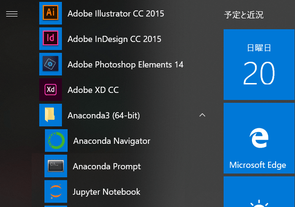Click the Anaconda Prompt terminal icon
Viewport: 295px width, 207px height.
click(x=56, y=166)
